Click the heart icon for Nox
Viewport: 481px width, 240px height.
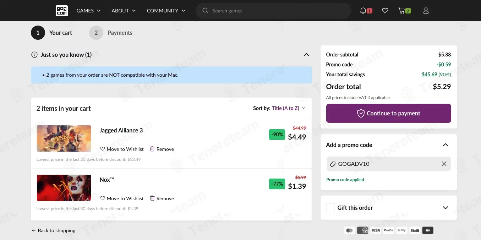103,198
